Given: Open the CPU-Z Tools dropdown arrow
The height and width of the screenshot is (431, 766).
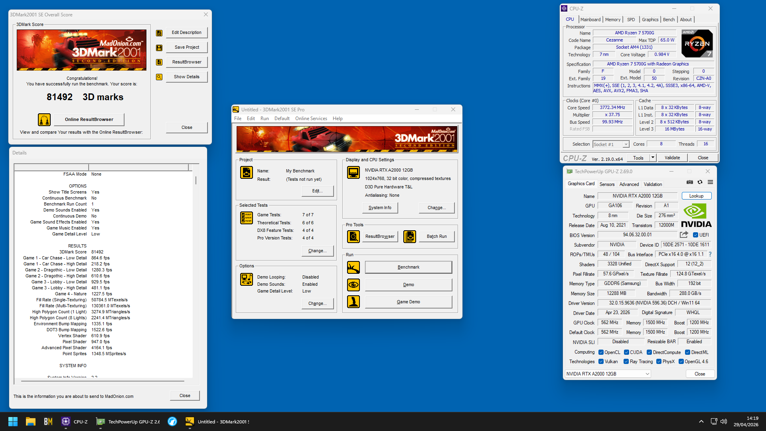Looking at the screenshot, I should pyautogui.click(x=653, y=158).
